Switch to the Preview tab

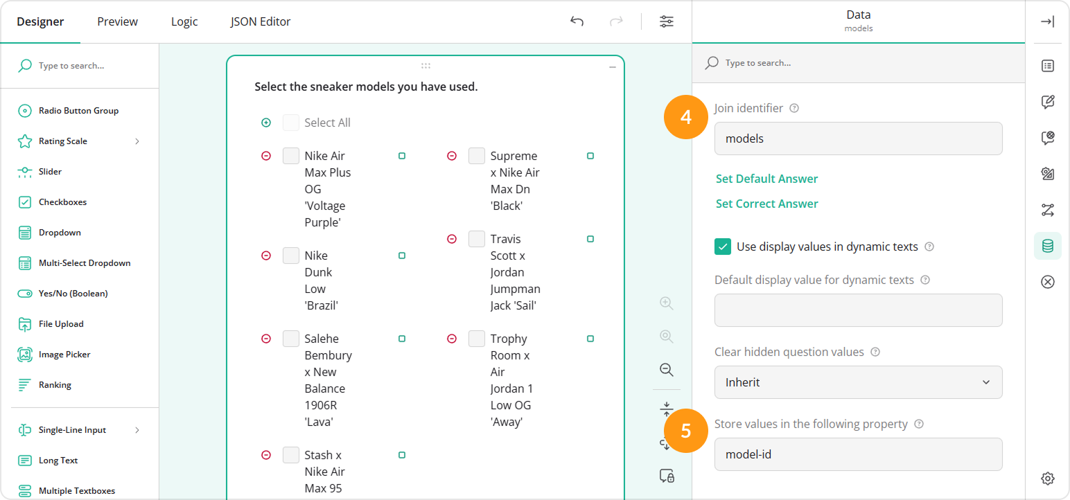pos(118,21)
